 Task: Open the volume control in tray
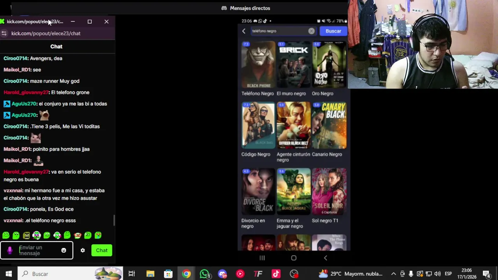click(x=437, y=274)
